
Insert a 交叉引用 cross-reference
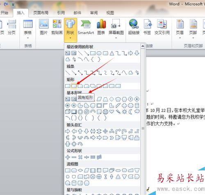162,27
